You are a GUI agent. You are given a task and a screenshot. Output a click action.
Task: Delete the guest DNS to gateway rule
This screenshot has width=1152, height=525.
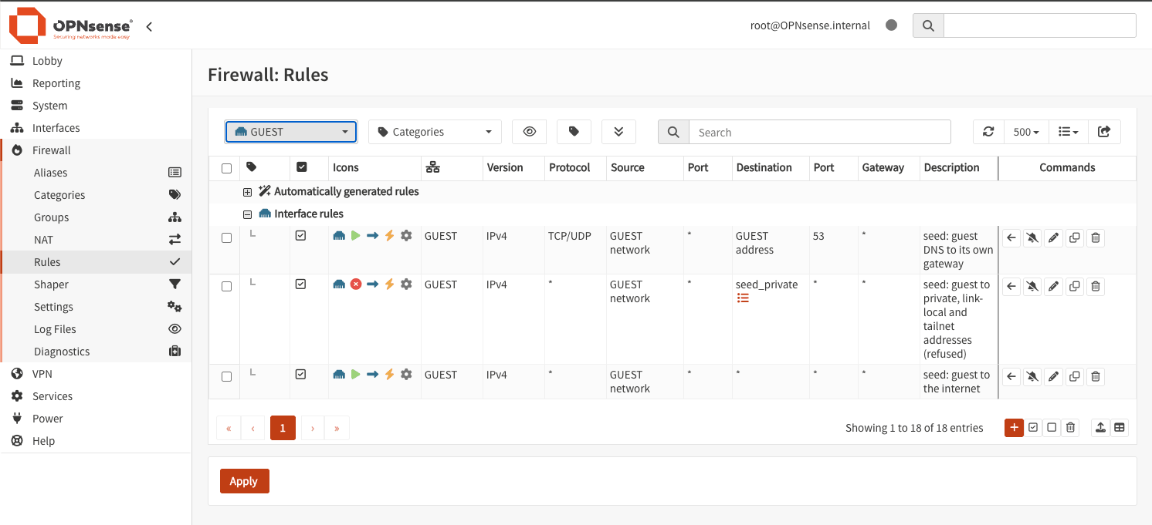point(1095,238)
